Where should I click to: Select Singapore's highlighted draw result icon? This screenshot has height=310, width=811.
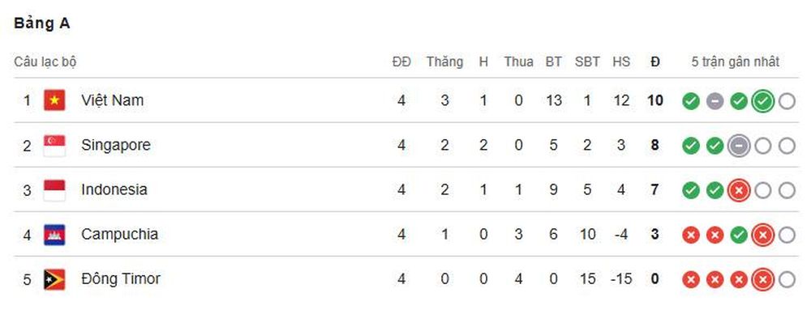click(x=739, y=147)
